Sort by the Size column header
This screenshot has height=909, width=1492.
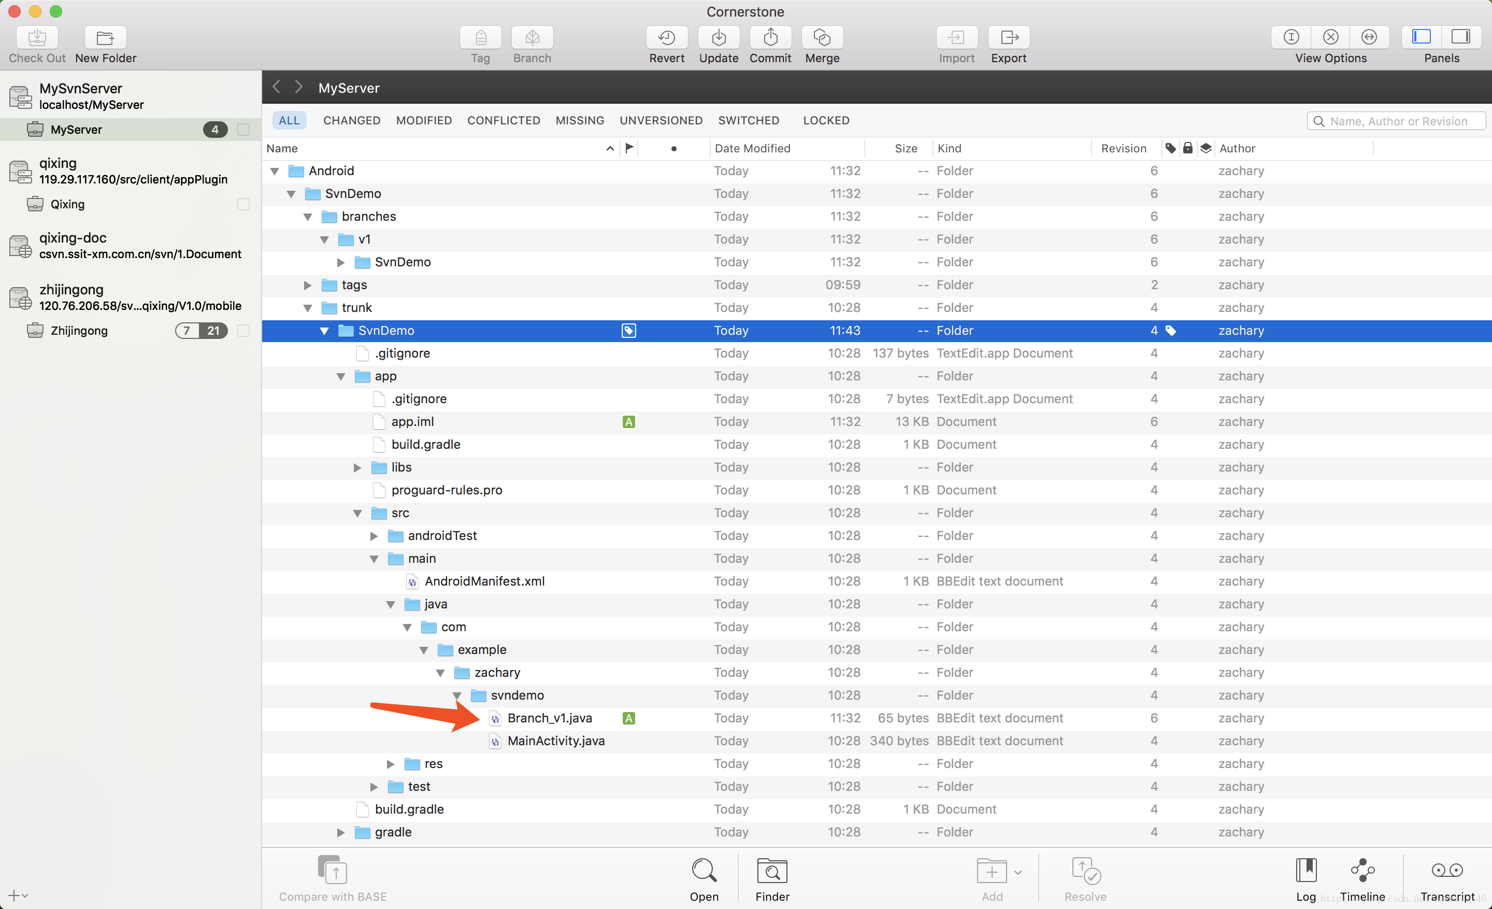click(x=899, y=148)
